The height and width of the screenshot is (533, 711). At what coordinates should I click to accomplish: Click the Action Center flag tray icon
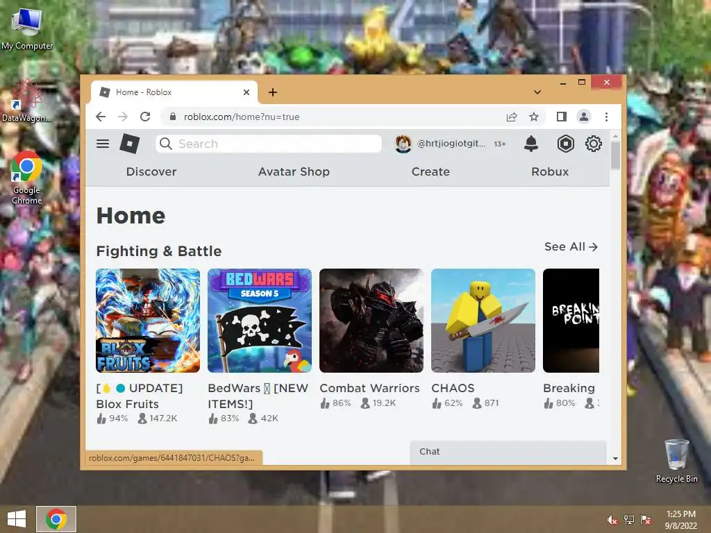click(646, 520)
